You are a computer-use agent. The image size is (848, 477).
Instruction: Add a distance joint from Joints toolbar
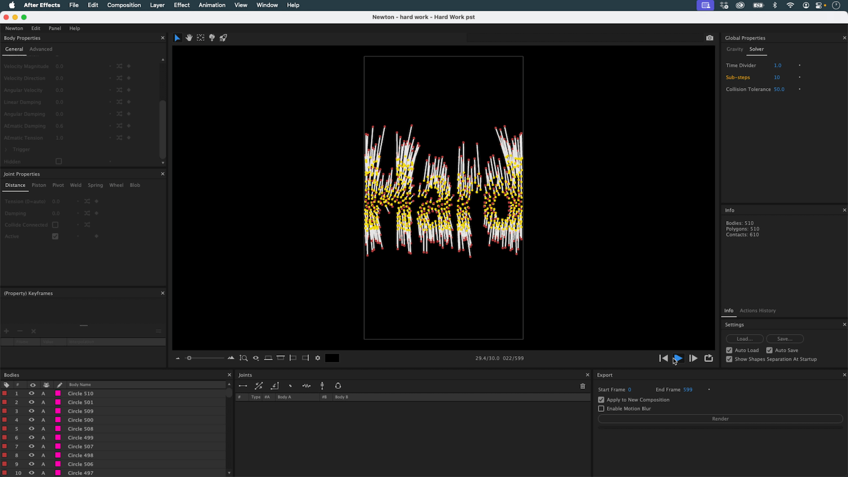(x=243, y=386)
